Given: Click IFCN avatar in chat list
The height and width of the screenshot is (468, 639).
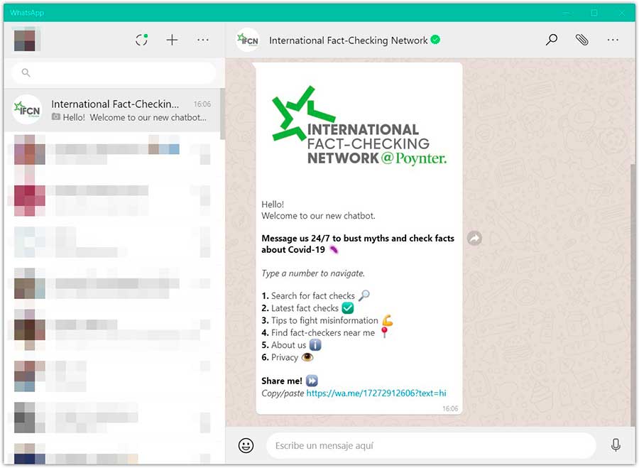Looking at the screenshot, I should click(27, 109).
